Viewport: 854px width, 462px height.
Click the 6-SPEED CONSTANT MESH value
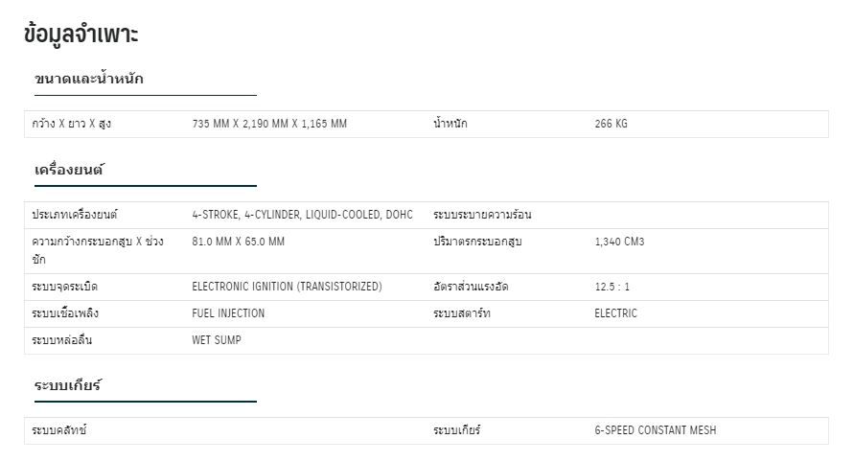[655, 430]
